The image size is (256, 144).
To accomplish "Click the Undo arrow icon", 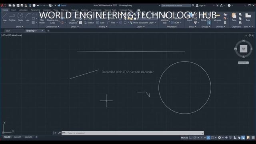I will (38, 5).
